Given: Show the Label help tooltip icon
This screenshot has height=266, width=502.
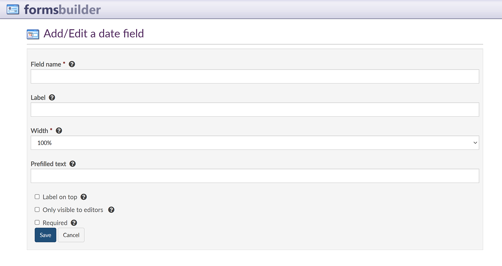Looking at the screenshot, I should 52,98.
